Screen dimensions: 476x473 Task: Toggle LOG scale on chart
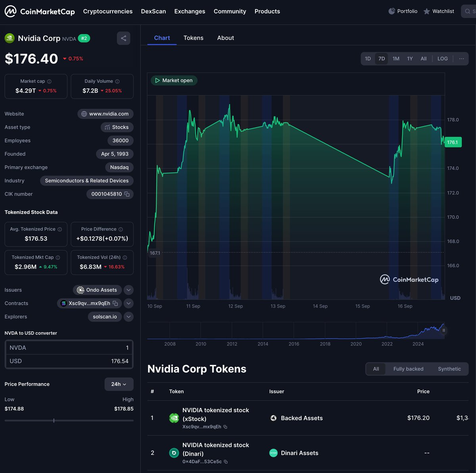click(443, 59)
